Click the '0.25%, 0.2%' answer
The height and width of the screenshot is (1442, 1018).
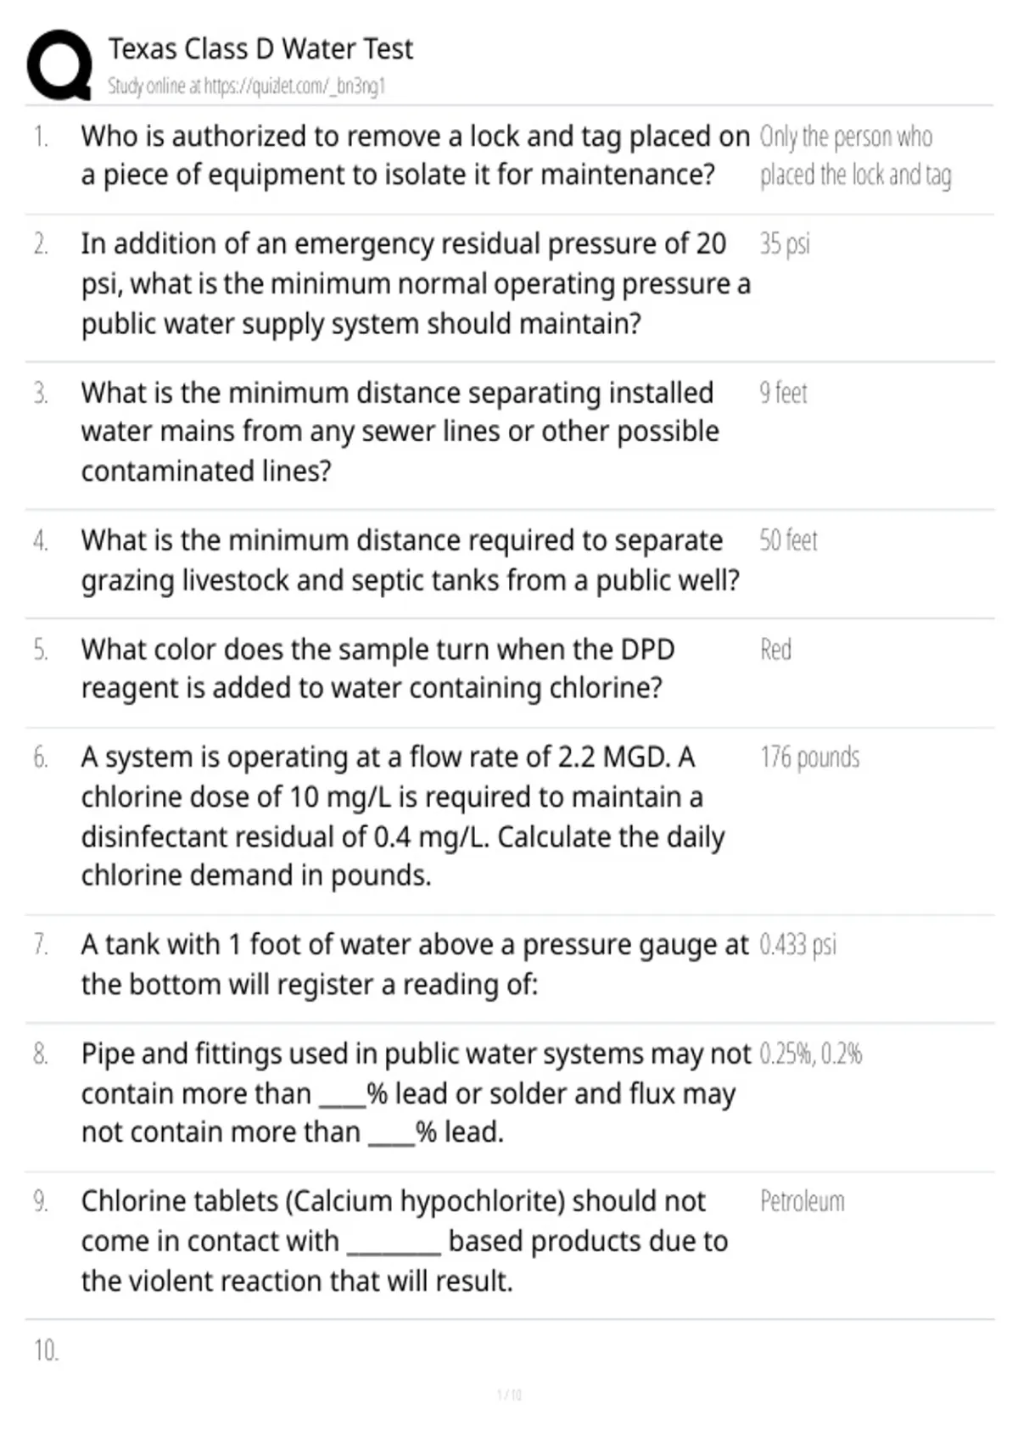click(810, 1054)
